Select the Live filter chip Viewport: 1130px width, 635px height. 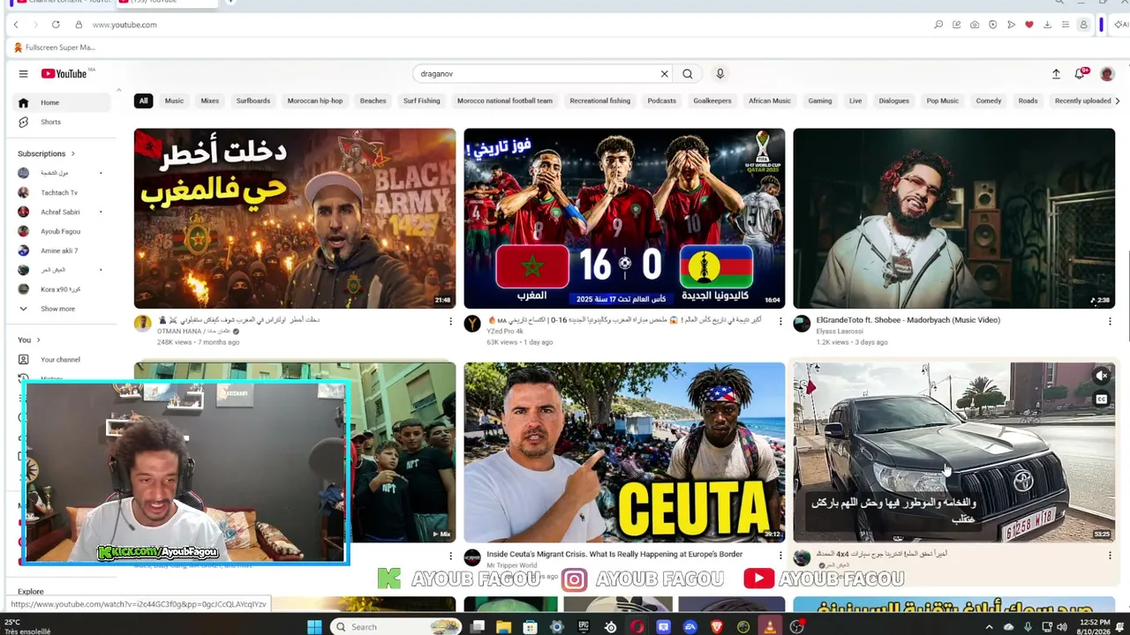pos(855,101)
